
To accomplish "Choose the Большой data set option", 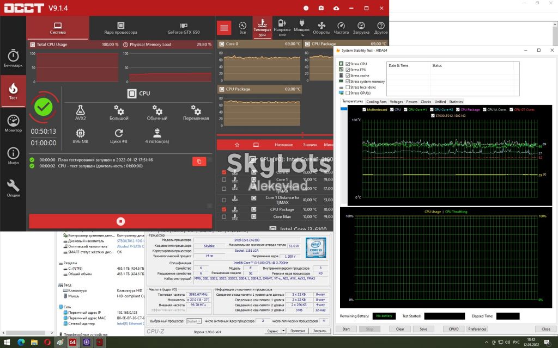I will [x=119, y=113].
